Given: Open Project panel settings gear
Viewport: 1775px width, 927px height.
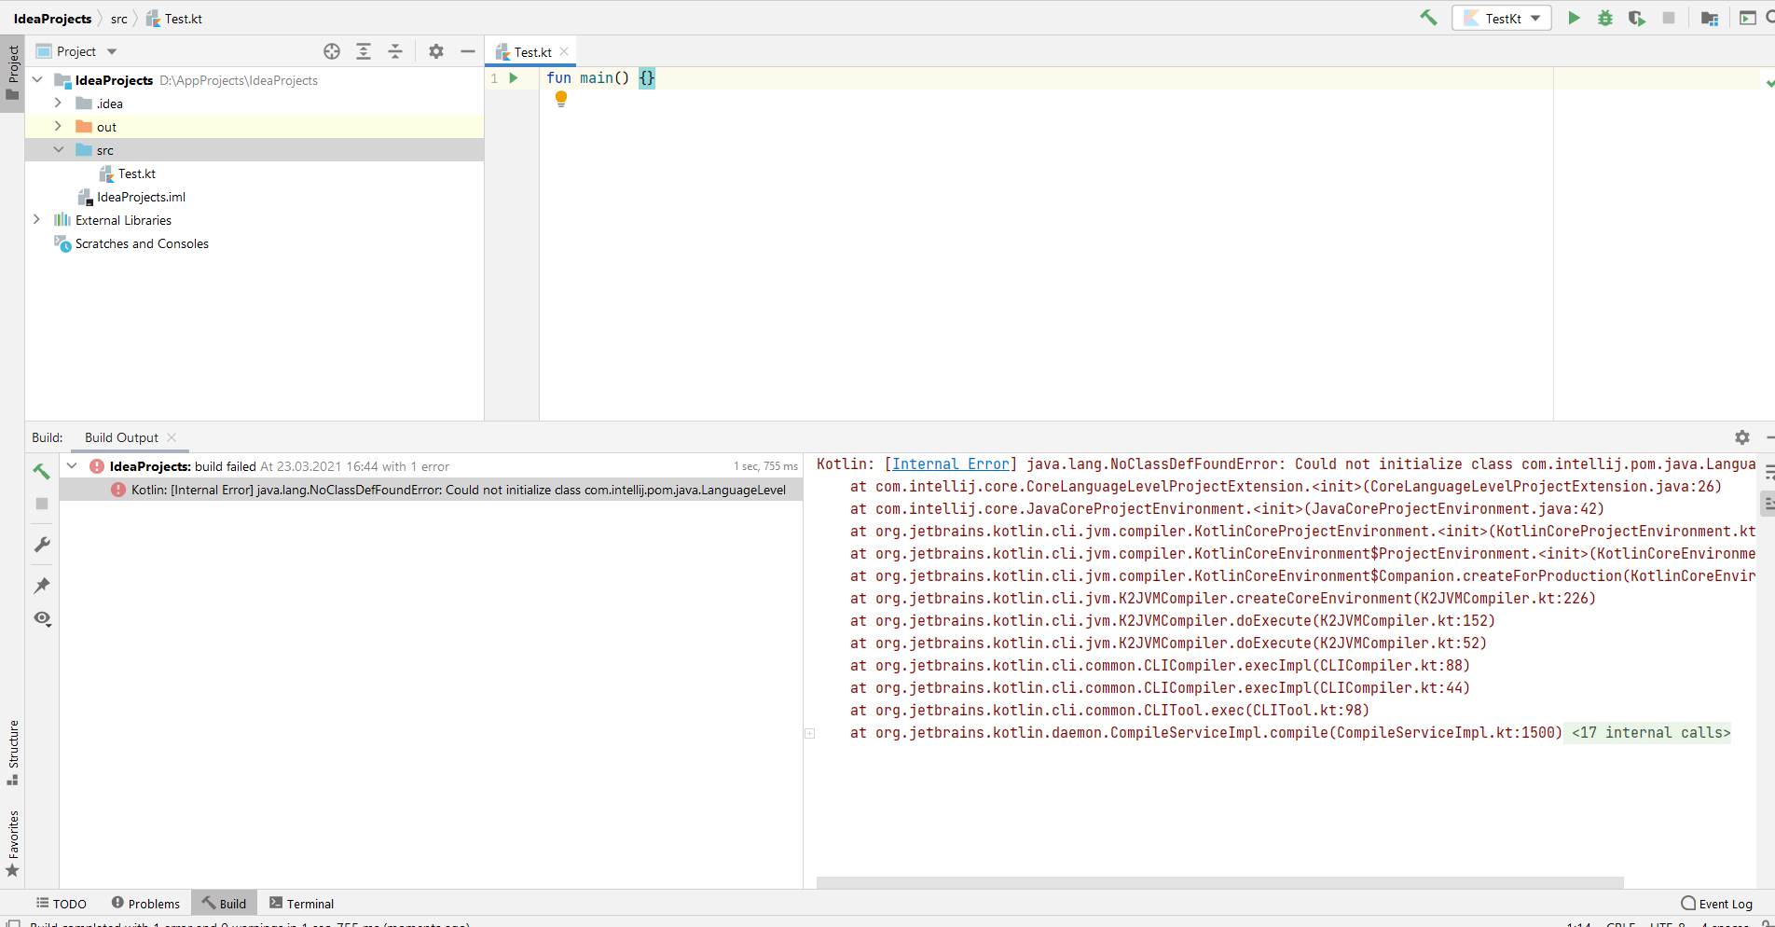Looking at the screenshot, I should 436,51.
